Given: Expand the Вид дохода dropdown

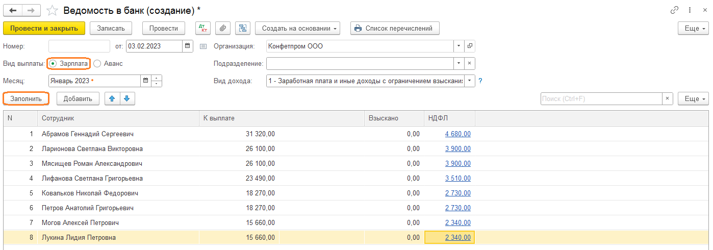Looking at the screenshot, I should (x=469, y=81).
